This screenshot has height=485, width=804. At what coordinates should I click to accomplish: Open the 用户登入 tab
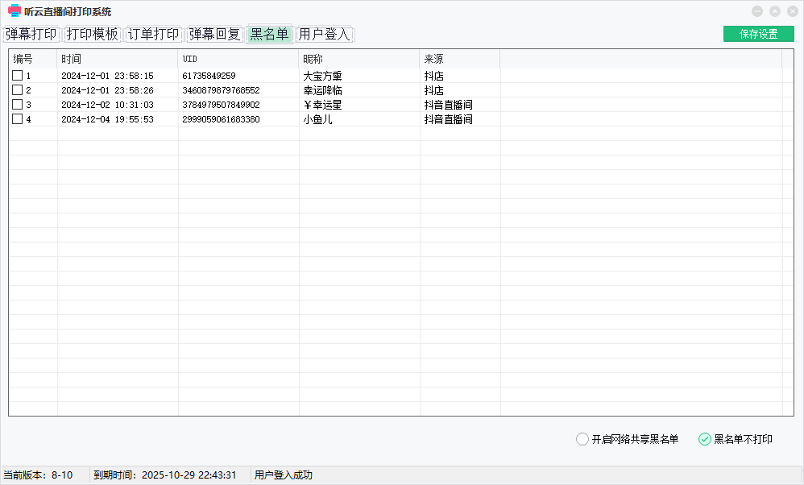(x=325, y=35)
